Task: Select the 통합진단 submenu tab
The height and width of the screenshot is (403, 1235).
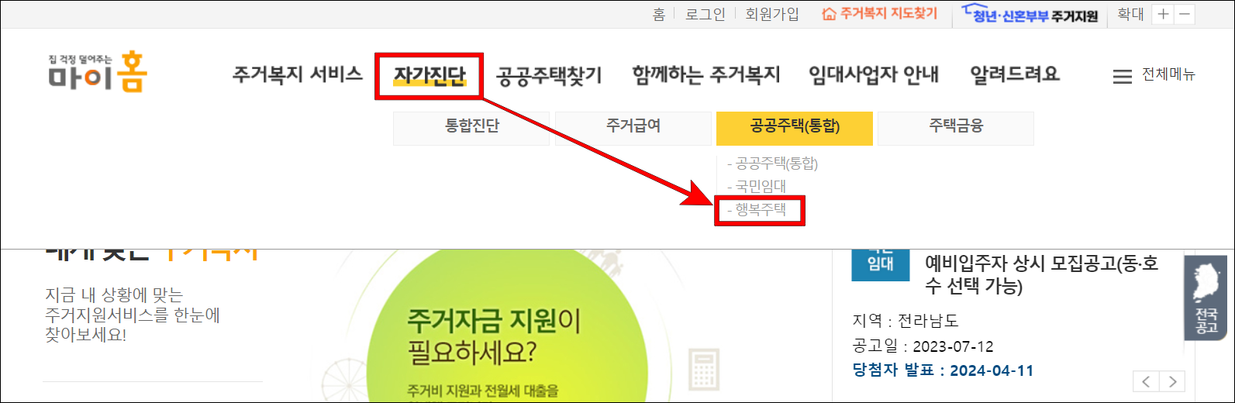Action: coord(471,128)
